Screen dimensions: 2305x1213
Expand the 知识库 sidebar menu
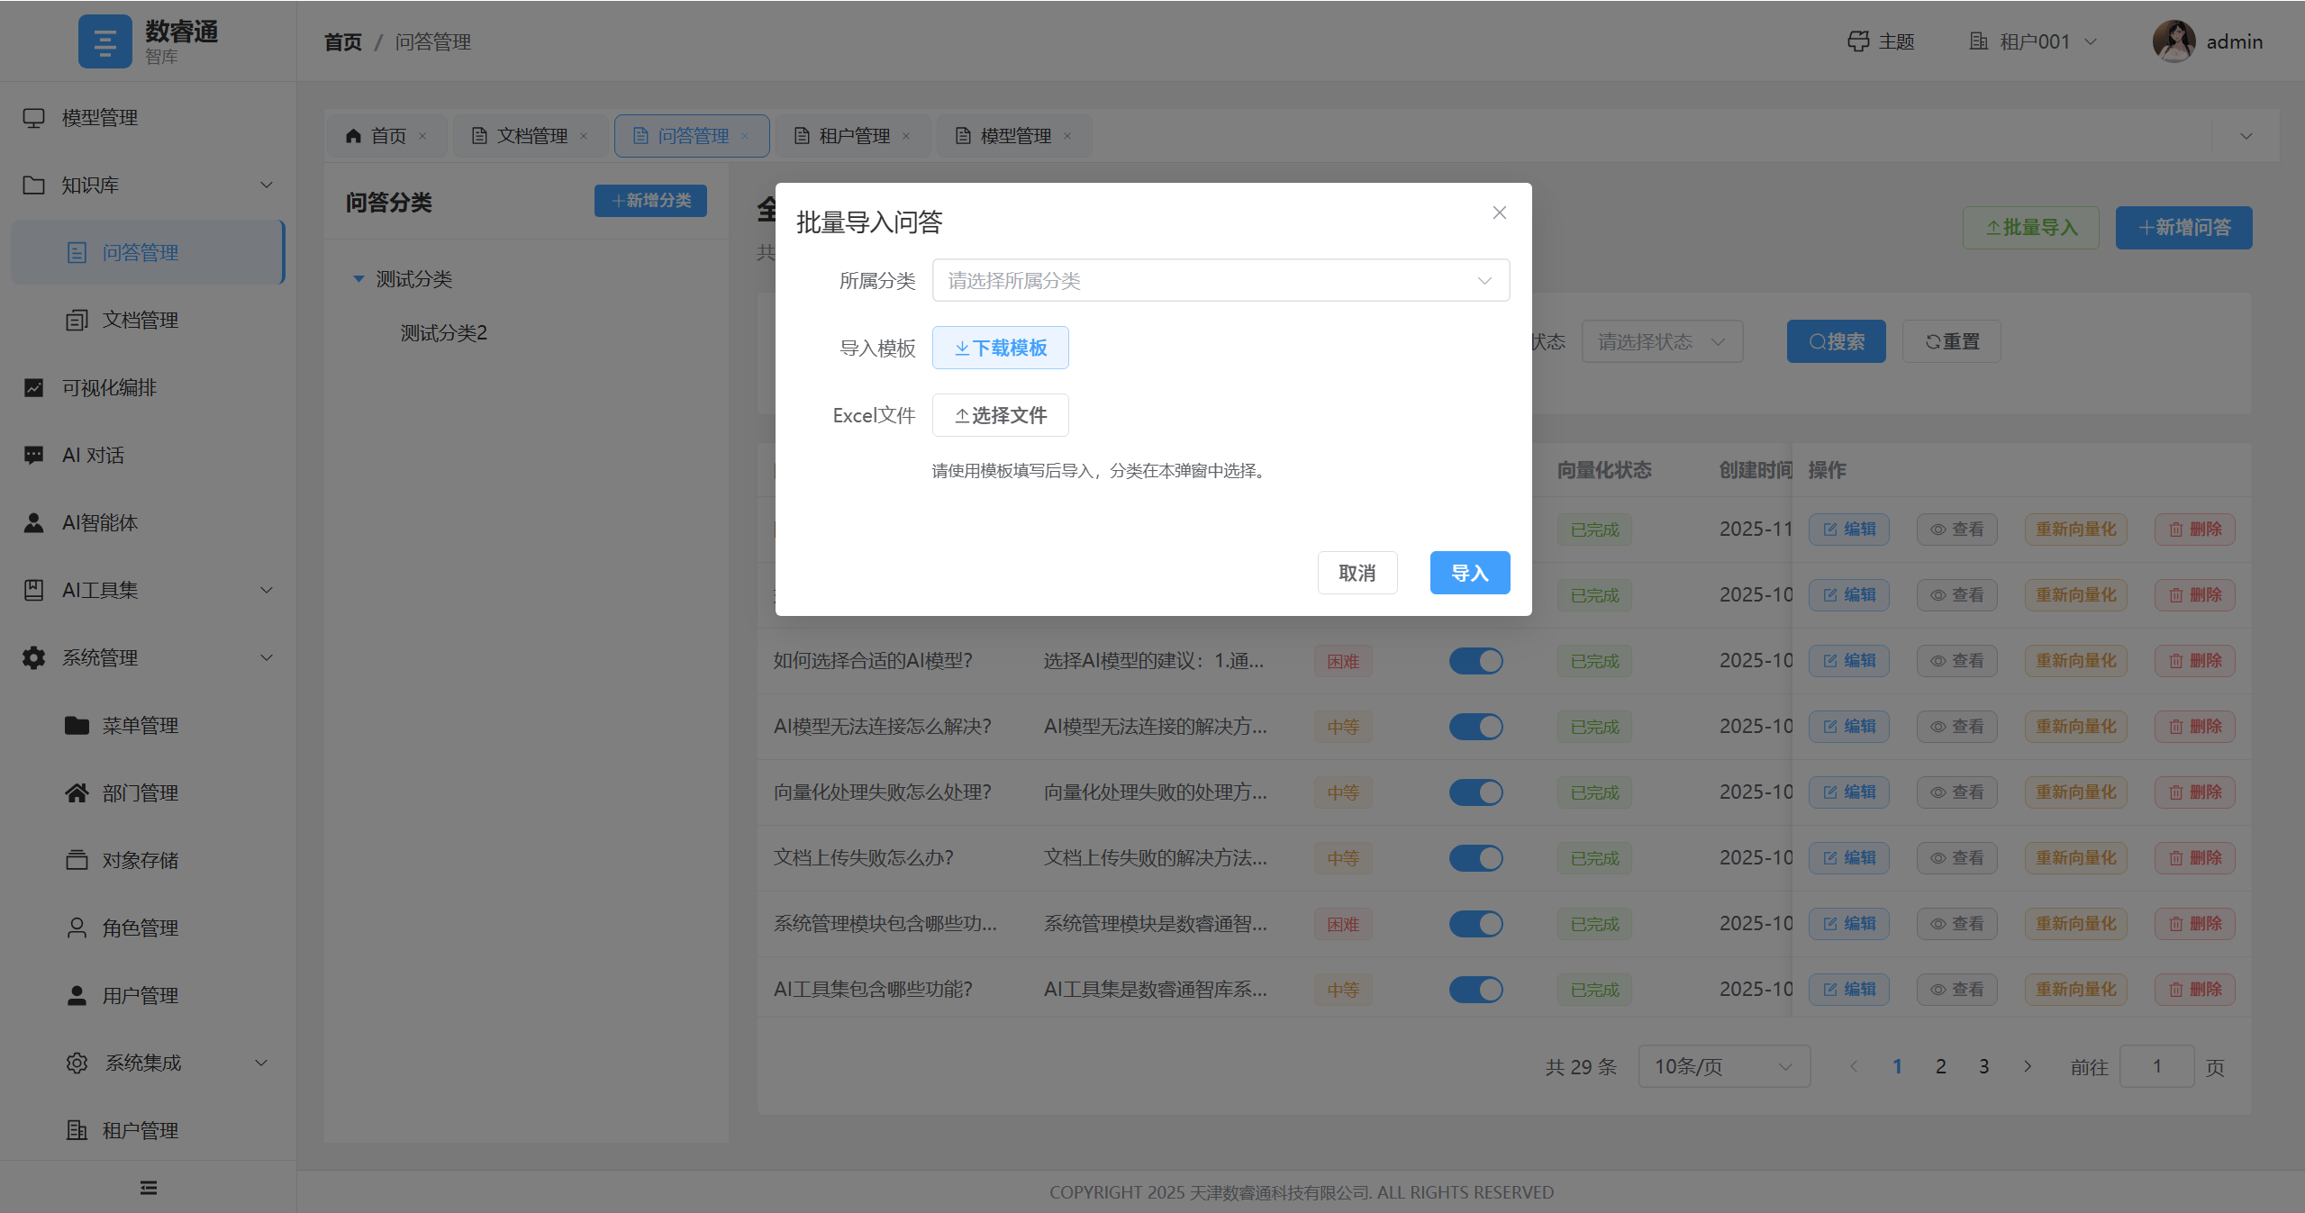click(148, 186)
